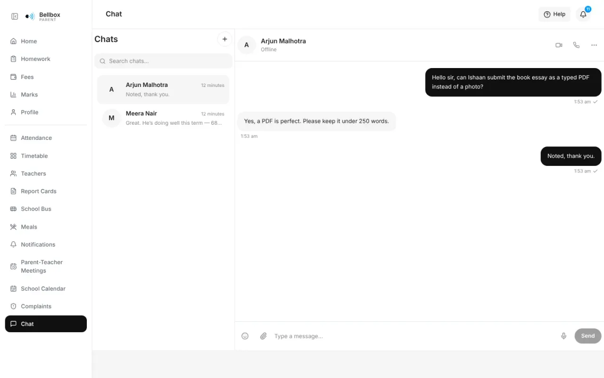604x378 pixels.
Task: Click the Help button
Action: tap(554, 14)
